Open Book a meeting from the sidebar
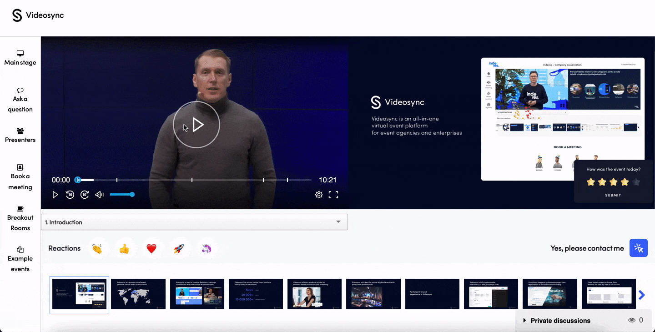The image size is (655, 332). [20, 176]
